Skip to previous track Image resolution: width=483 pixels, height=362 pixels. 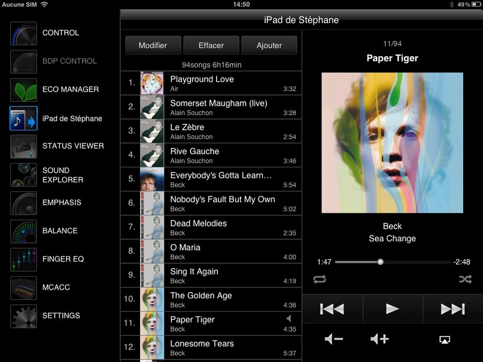(332, 309)
